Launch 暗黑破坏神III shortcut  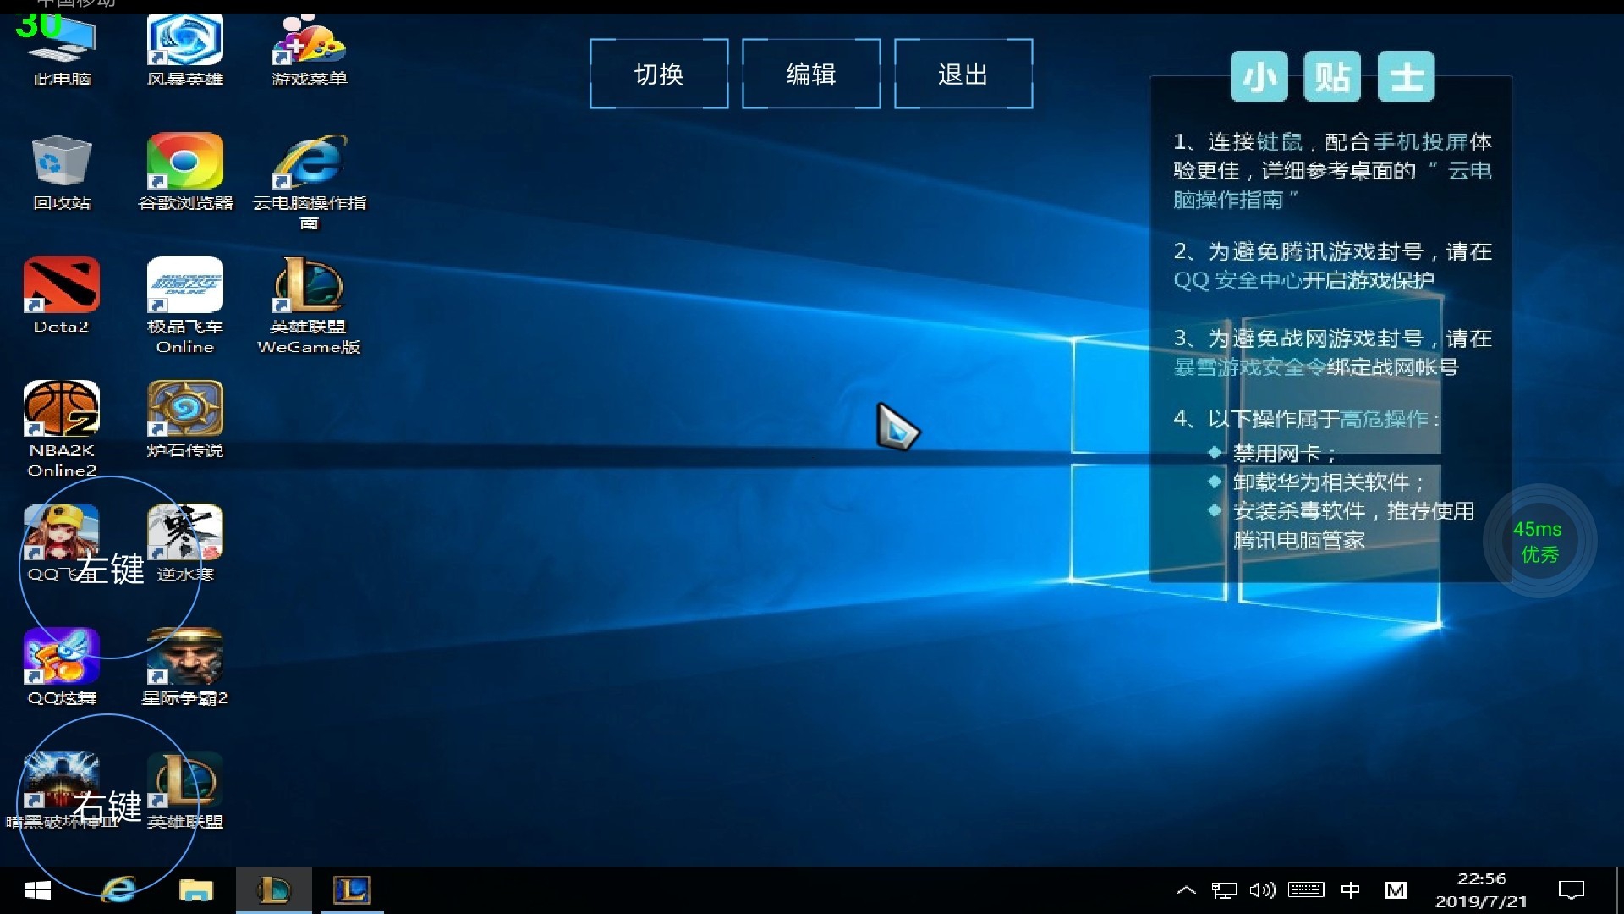coord(62,790)
